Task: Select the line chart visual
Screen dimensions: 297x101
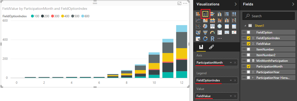Action: pos(198,20)
